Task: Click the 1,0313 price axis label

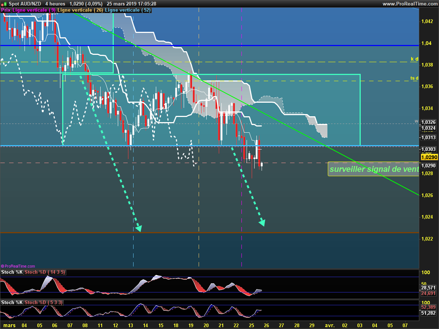Action: coord(429,138)
